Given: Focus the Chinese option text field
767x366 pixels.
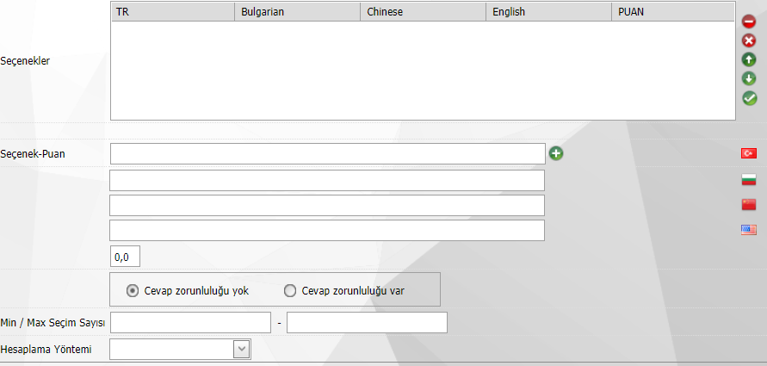Looking at the screenshot, I should pos(327,205).
